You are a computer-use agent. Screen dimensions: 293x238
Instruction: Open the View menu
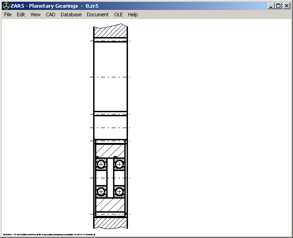[x=35, y=14]
